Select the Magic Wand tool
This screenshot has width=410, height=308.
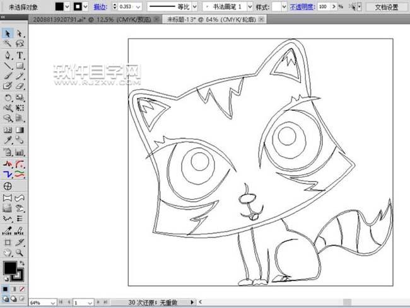click(8, 43)
